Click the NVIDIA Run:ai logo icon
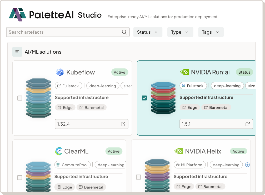Viewport: 265px width, 195px height. [184, 71]
